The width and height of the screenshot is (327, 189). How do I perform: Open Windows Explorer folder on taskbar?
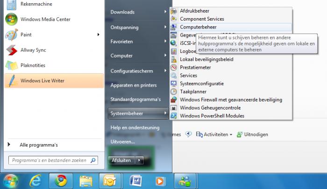pos(86,181)
